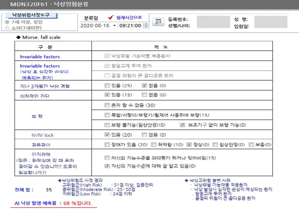
Task: Select the 7세 이상, 성인 radio button
Action: point(7,22)
